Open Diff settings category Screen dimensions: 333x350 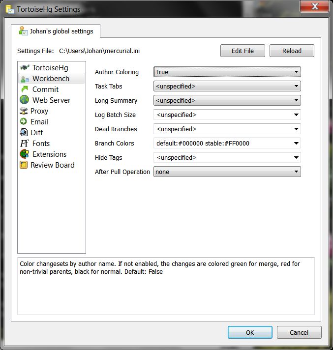click(x=52, y=132)
